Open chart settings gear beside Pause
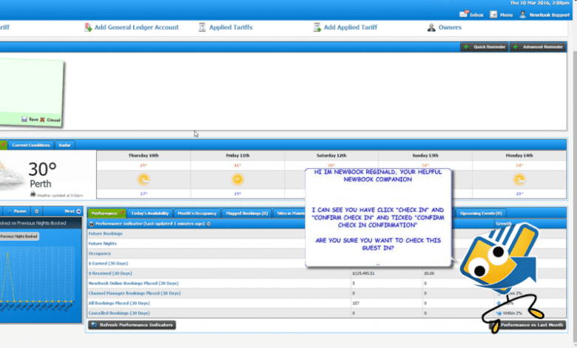Screen dimensions: 577x348 (36, 211)
